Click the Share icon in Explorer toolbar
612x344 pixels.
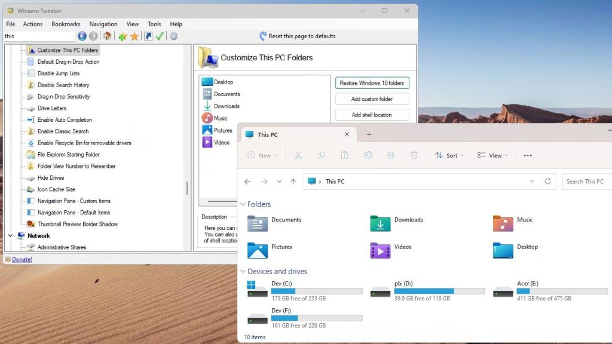pyautogui.click(x=391, y=155)
